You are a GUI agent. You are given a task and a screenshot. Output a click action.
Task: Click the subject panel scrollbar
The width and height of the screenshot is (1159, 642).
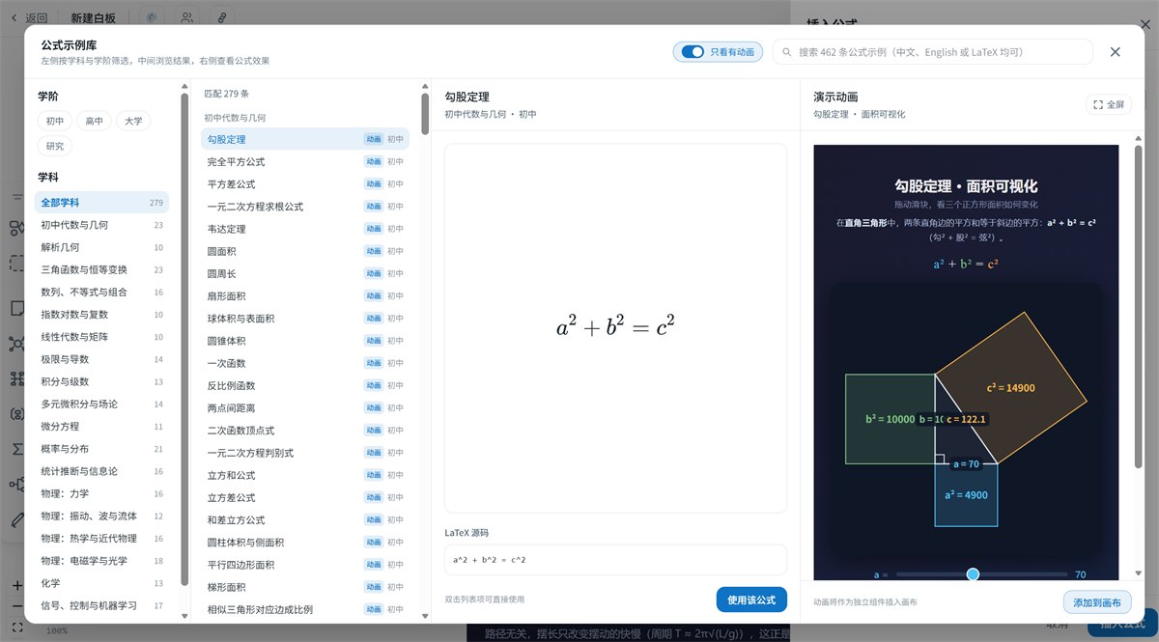click(184, 338)
